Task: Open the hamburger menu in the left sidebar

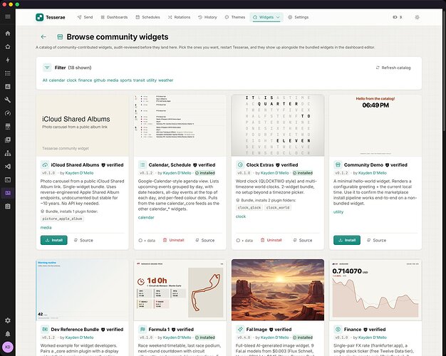Action: (x=8, y=16)
